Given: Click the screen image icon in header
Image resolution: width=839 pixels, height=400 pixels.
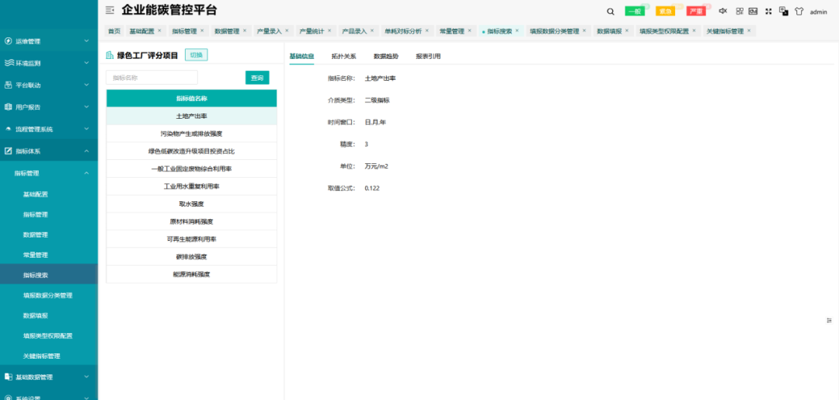Looking at the screenshot, I should (753, 11).
